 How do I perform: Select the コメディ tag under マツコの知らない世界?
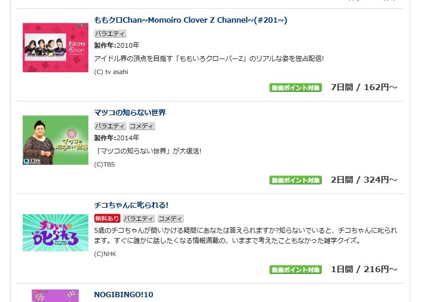click(142, 126)
